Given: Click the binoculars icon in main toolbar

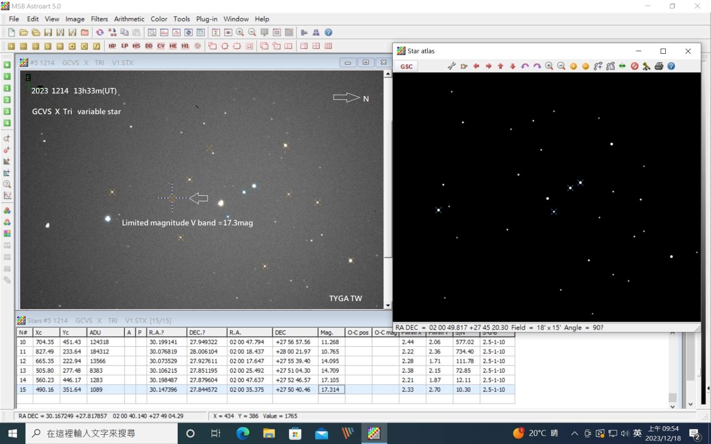Looking at the screenshot, I should (x=316, y=32).
